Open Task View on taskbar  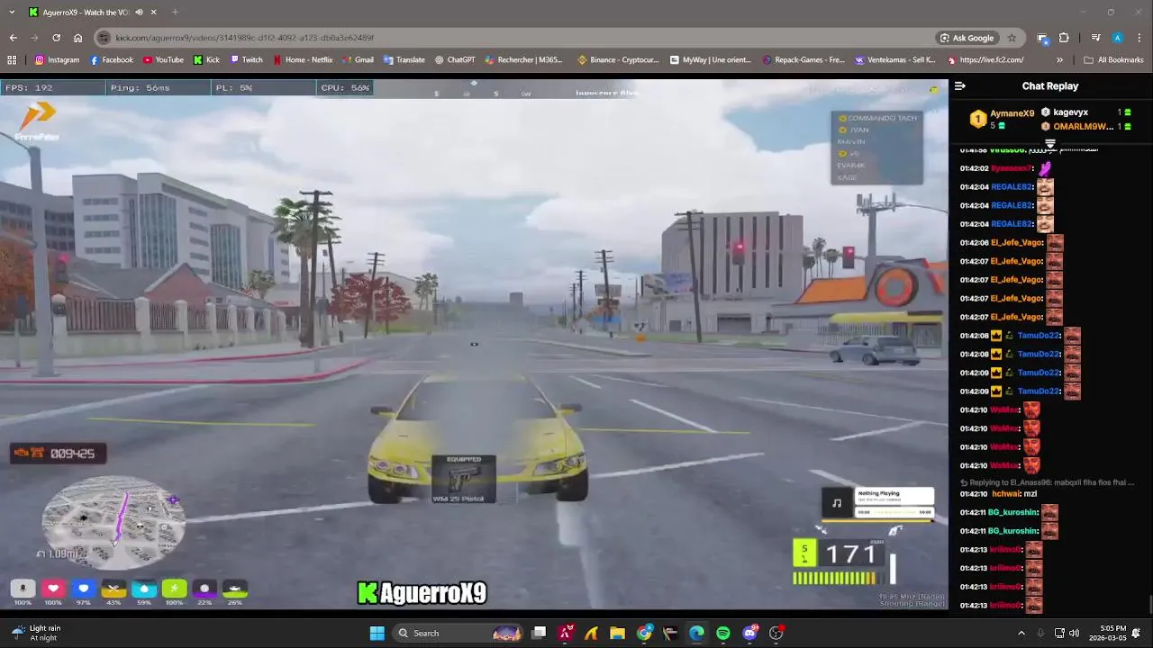tap(539, 633)
